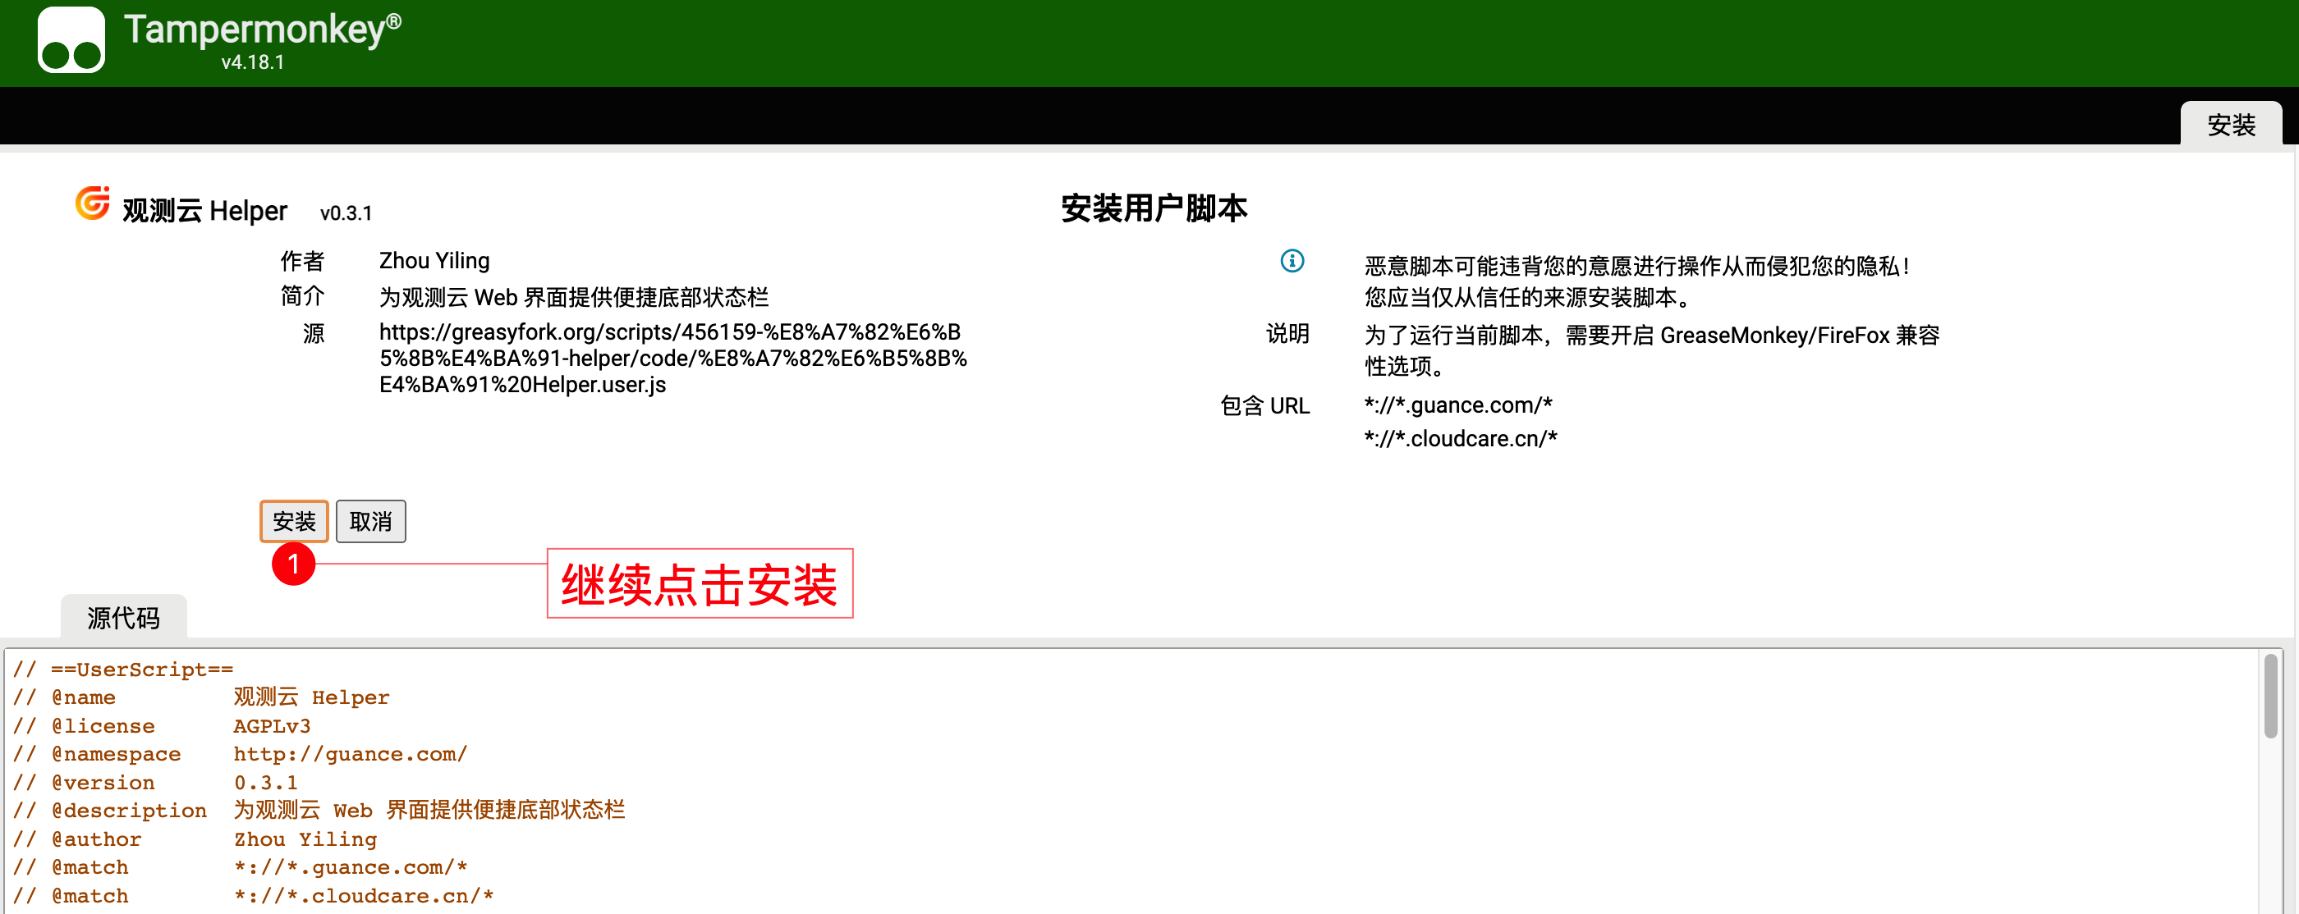Click the GreaseMonkey/FireFox compatibility note

tap(1651, 350)
